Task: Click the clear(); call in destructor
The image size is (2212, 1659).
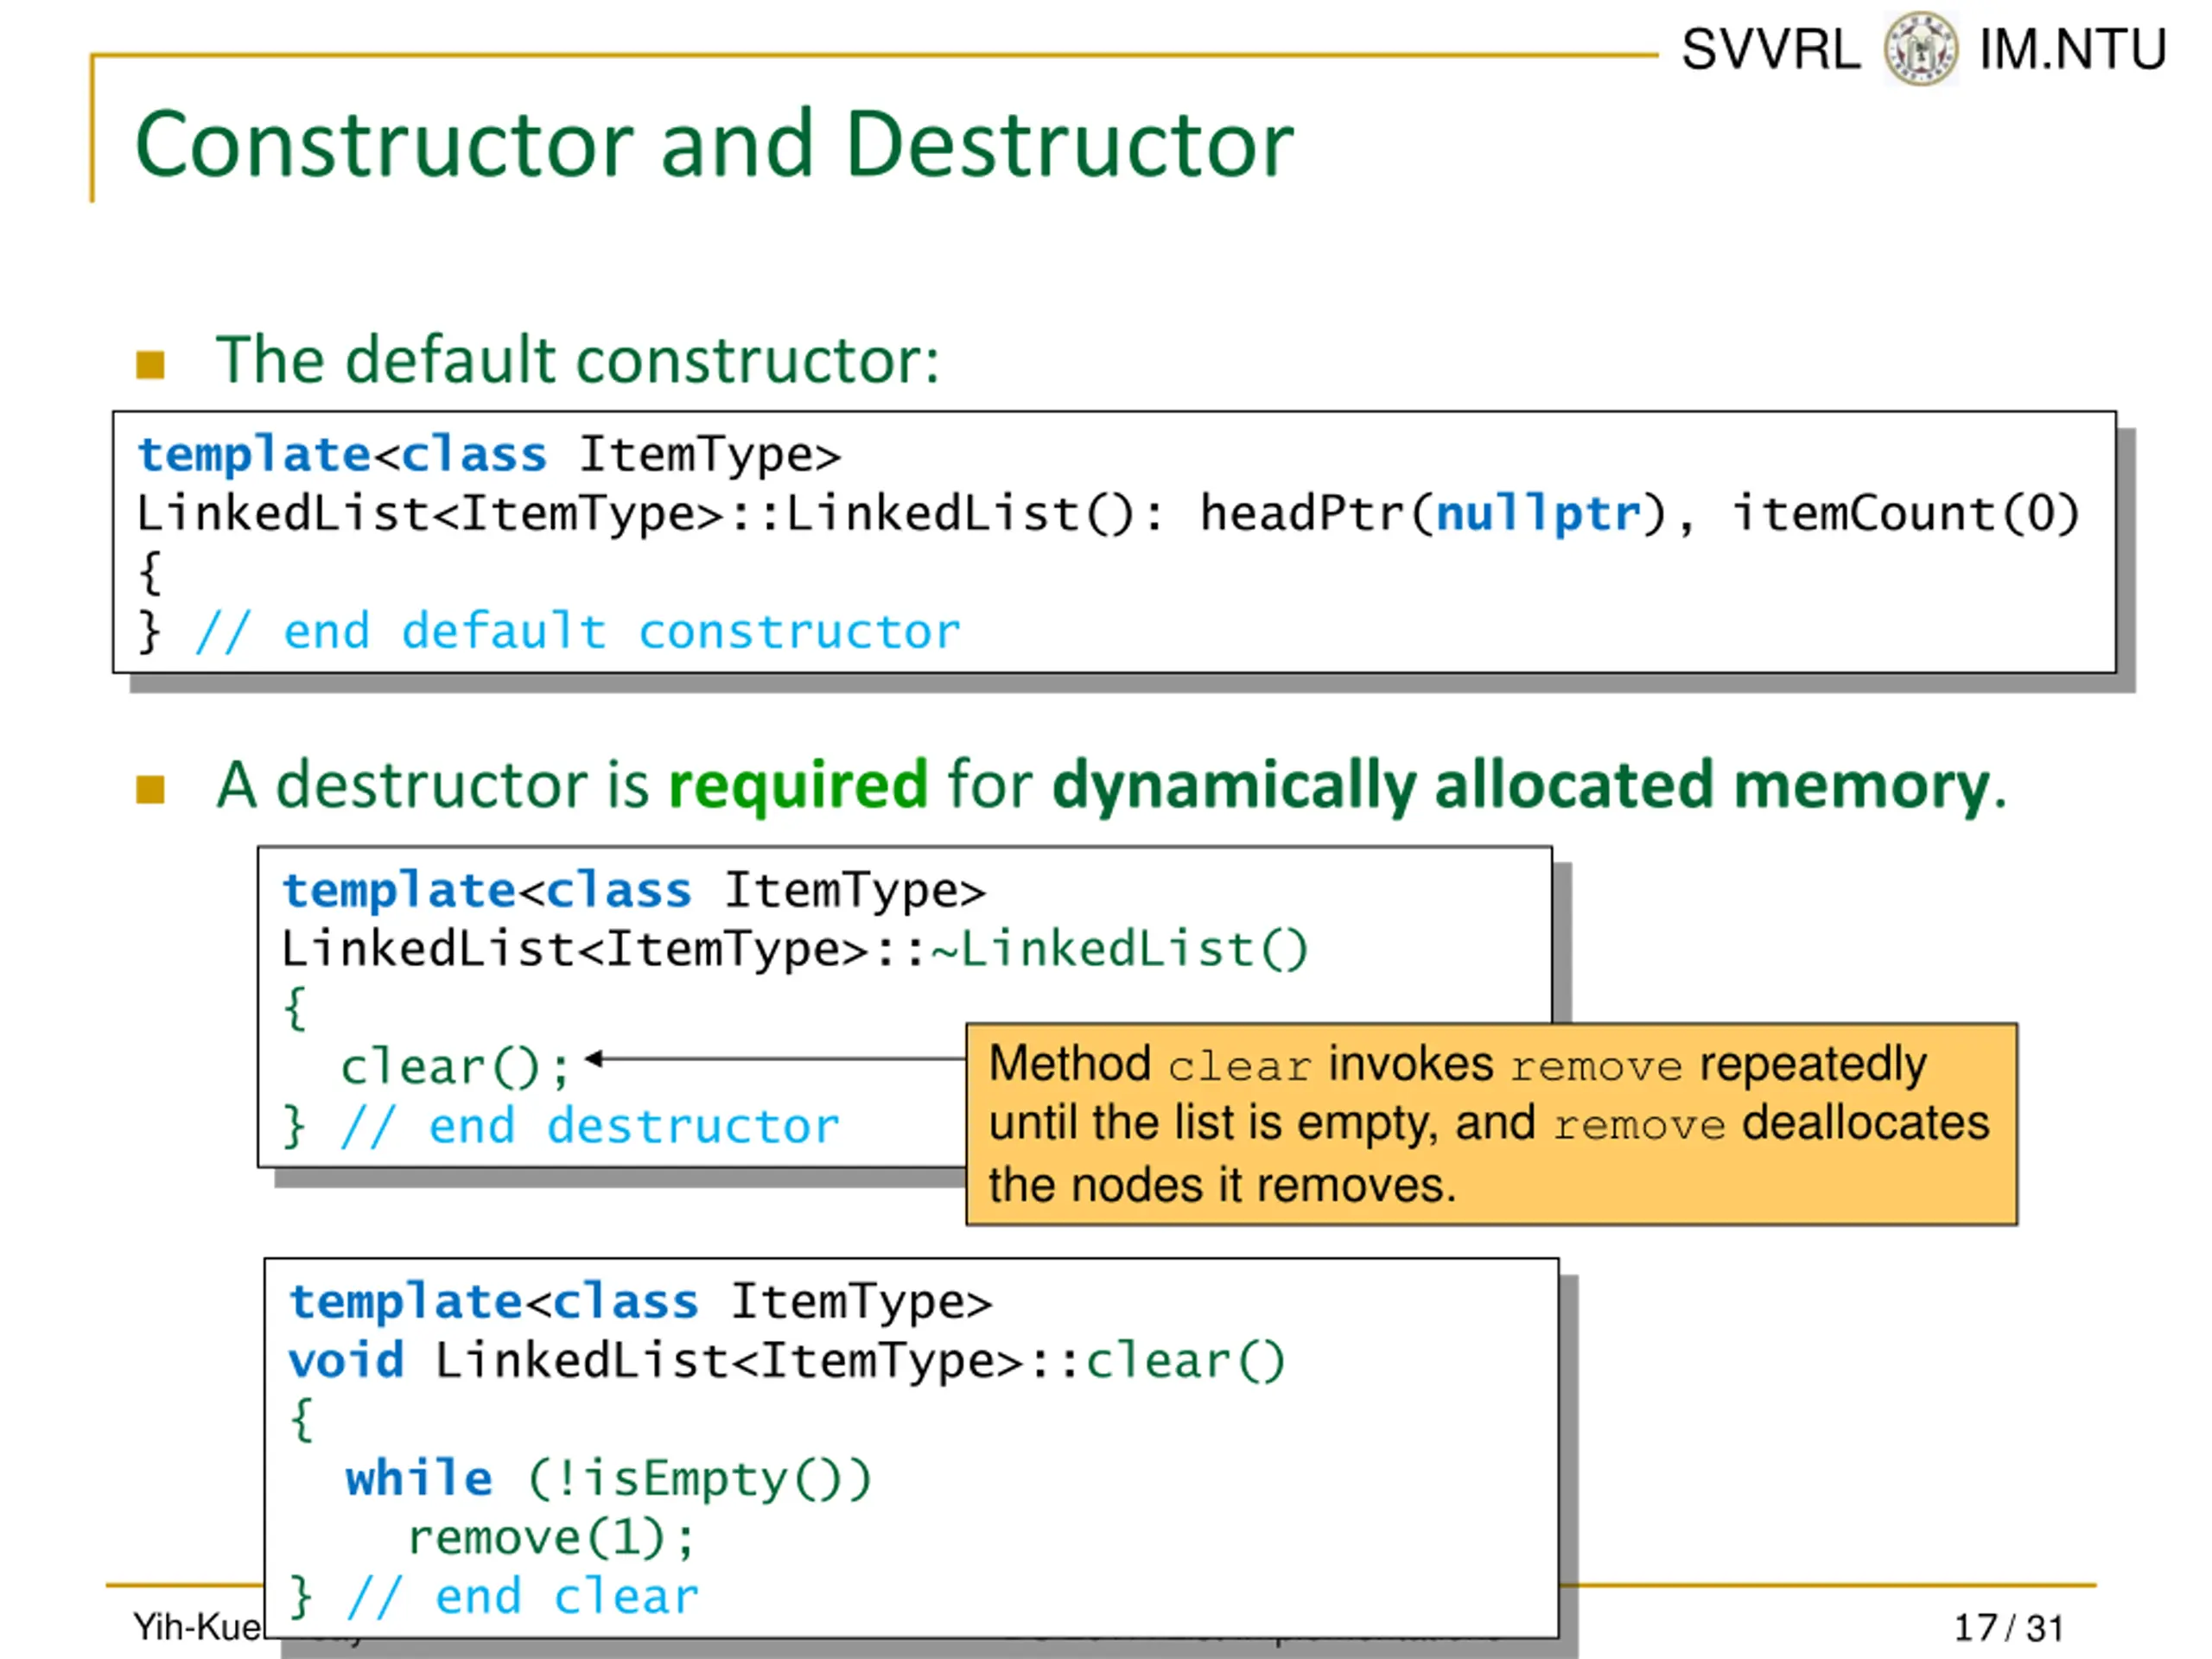Action: tap(456, 1067)
